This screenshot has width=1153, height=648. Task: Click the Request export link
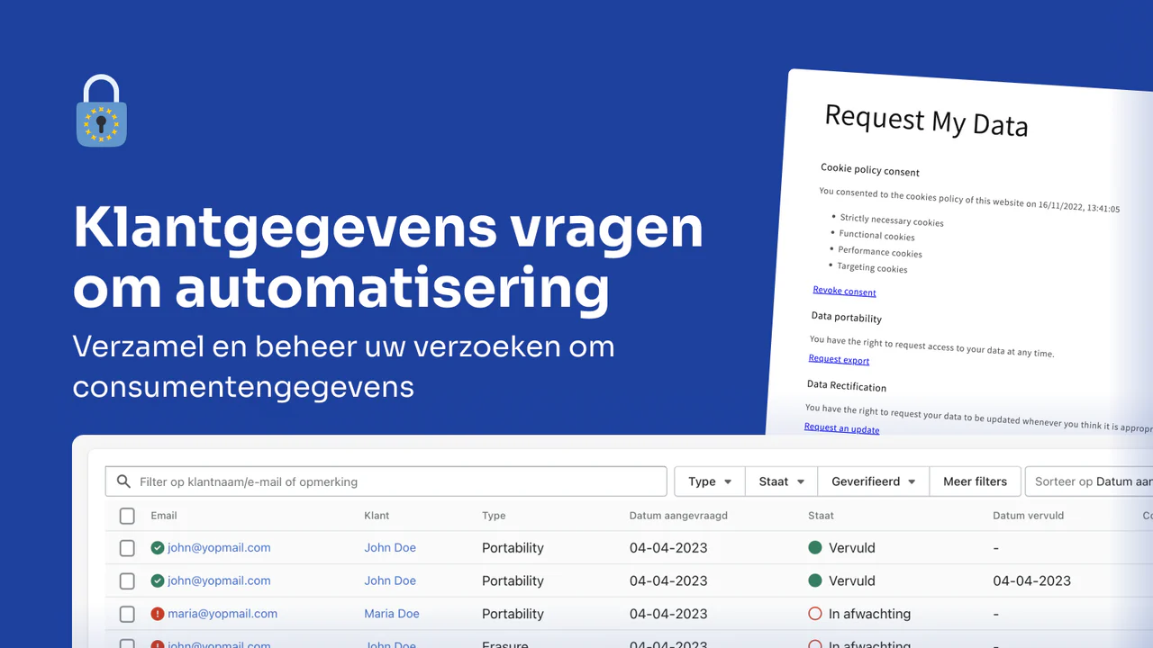tap(839, 359)
